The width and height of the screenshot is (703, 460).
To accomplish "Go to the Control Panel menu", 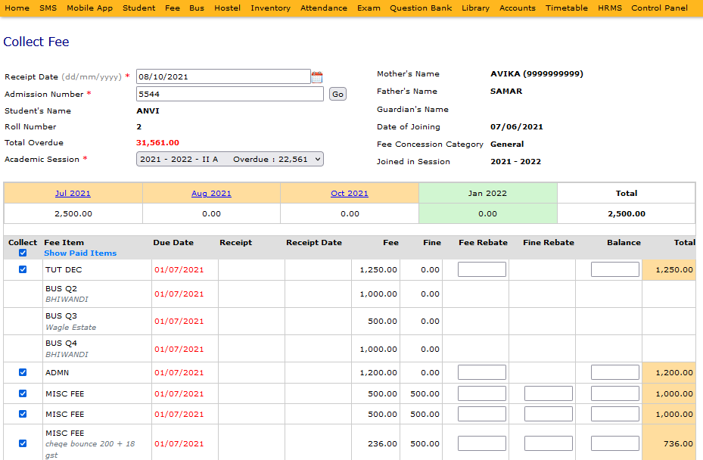I will tap(660, 8).
